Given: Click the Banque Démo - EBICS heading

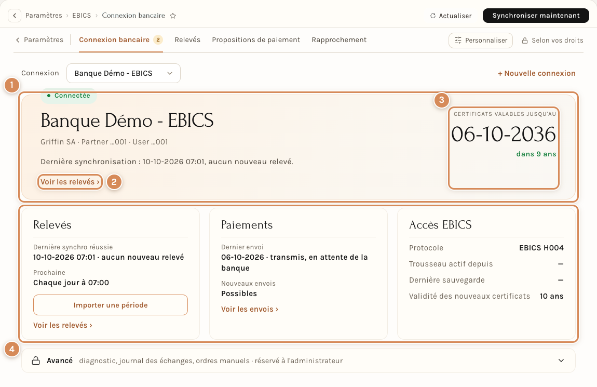Looking at the screenshot, I should pos(127,121).
